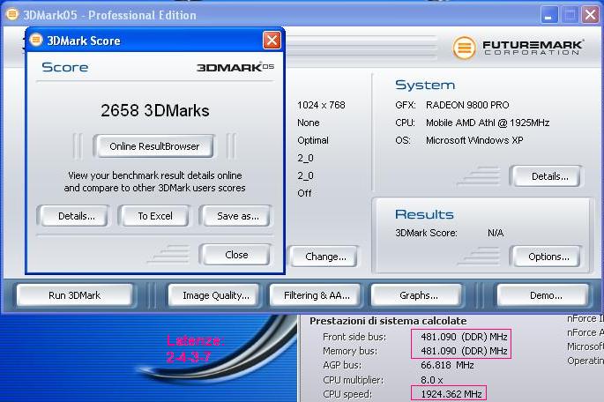Click the 3DMARK05 logo in the Score dialog
This screenshot has width=604, height=402.
pyautogui.click(x=235, y=67)
